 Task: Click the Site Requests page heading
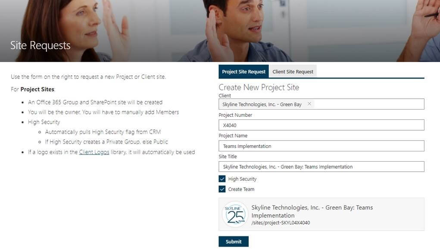[41, 45]
